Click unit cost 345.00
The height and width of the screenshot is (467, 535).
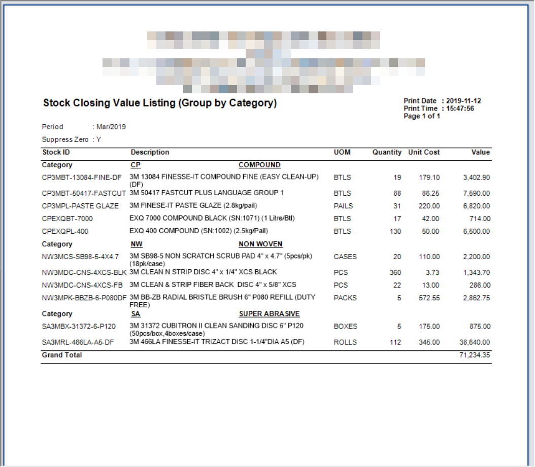click(429, 342)
